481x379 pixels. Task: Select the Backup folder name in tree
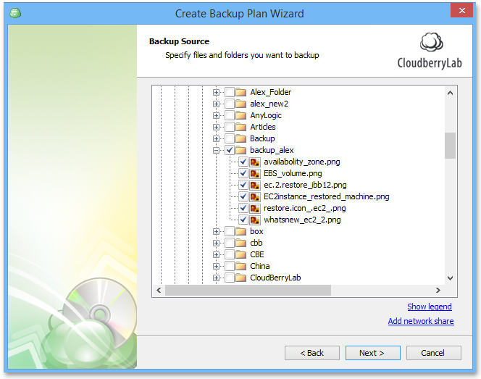[x=262, y=138]
